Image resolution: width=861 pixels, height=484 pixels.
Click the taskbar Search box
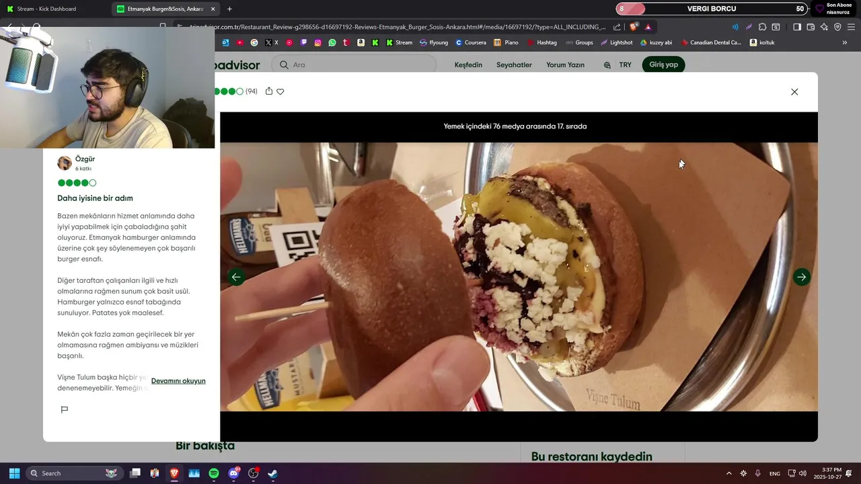73,473
